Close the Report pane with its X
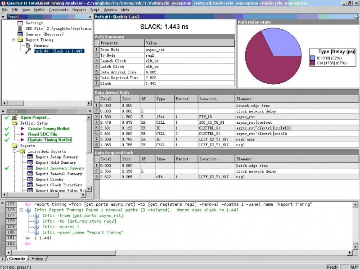The height and width of the screenshot is (270, 360). pyautogui.click(x=90, y=17)
